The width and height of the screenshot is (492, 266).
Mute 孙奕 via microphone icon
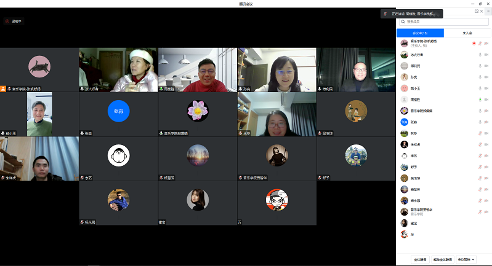480,77
